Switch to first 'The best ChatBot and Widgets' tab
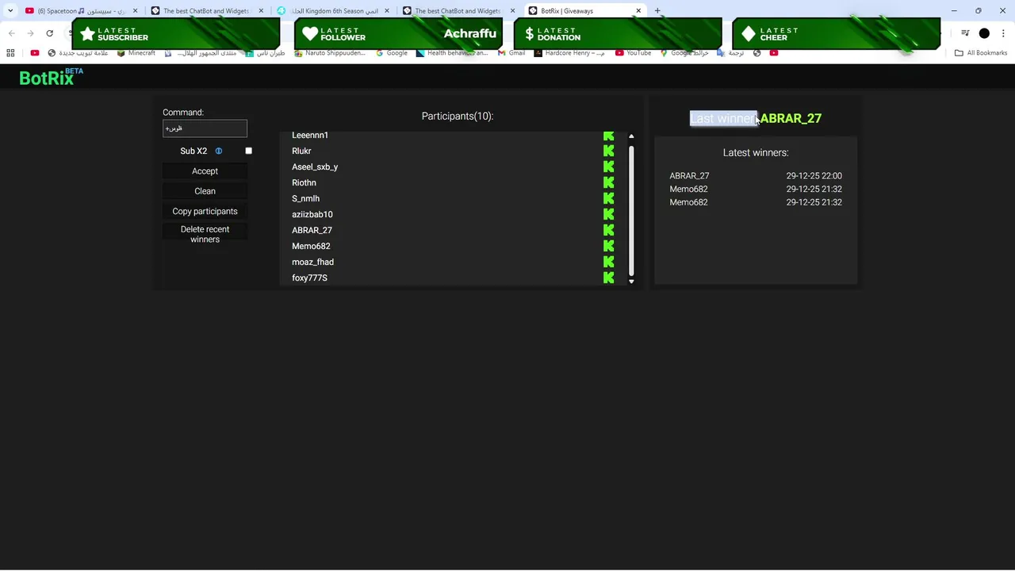Screen dimensions: 1015x571 (208, 11)
